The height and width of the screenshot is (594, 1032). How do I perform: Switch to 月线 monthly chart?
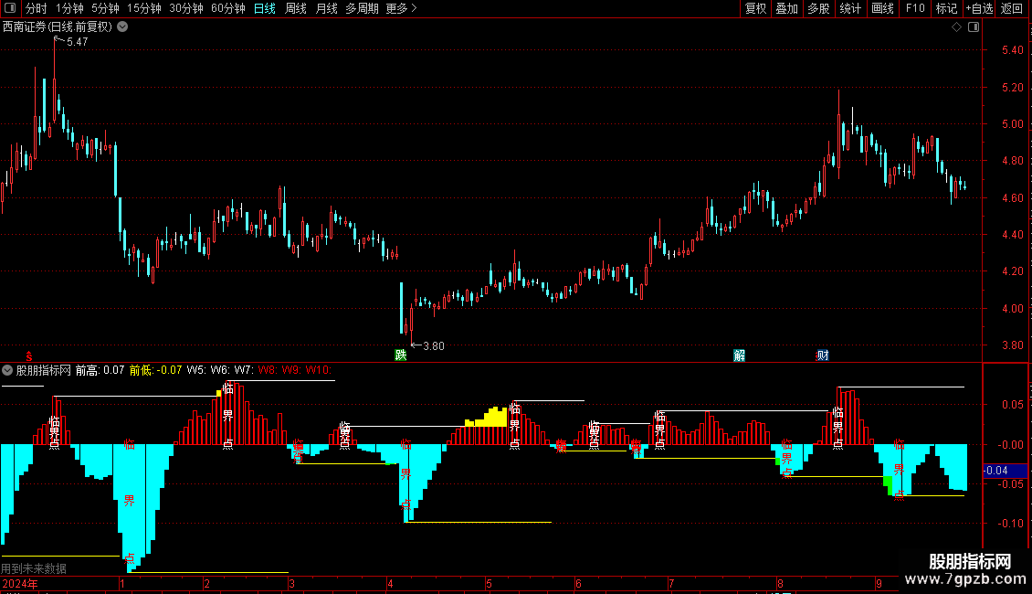[x=326, y=8]
